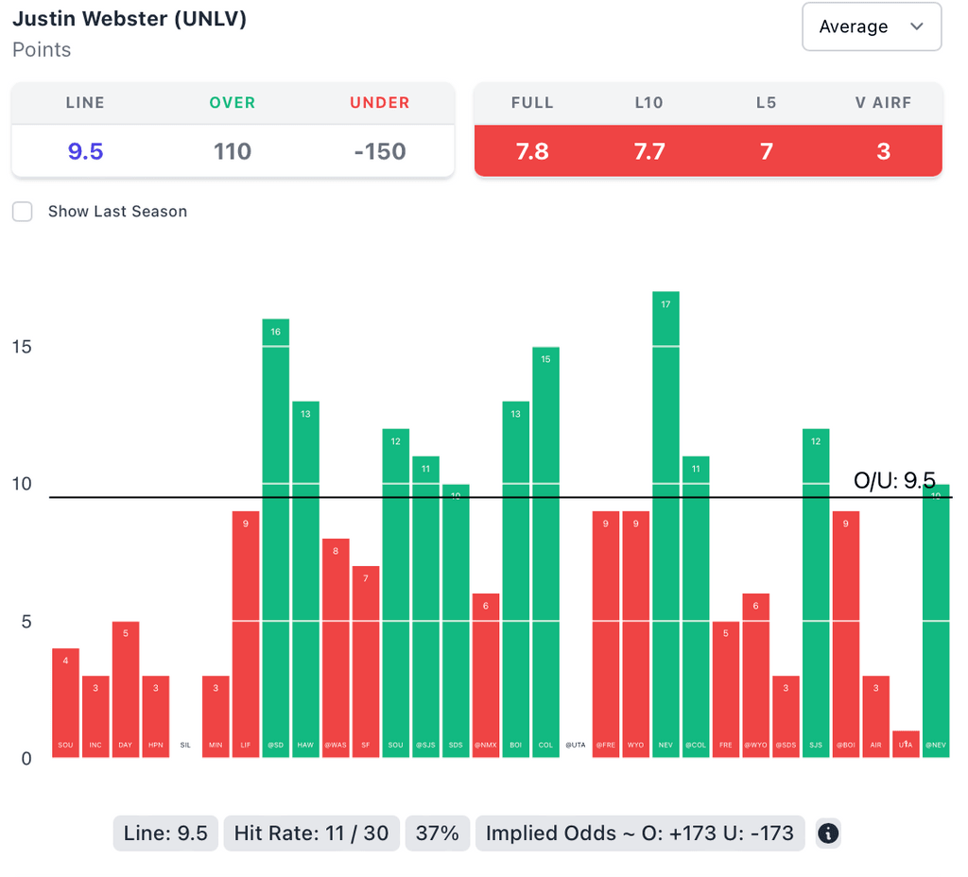Click the Line: 9.5 chip below chart
Viewport: 968px width, 877px height.
tap(165, 834)
